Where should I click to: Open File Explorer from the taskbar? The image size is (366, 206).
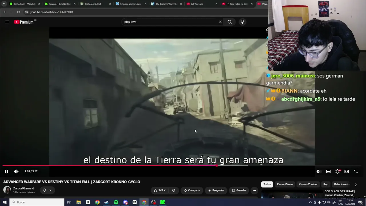click(79, 202)
